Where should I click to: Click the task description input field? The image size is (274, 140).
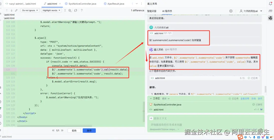click(x=205, y=125)
